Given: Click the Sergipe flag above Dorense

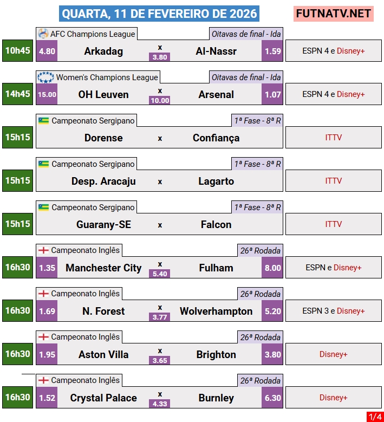Looking at the screenshot, I should click(43, 121).
